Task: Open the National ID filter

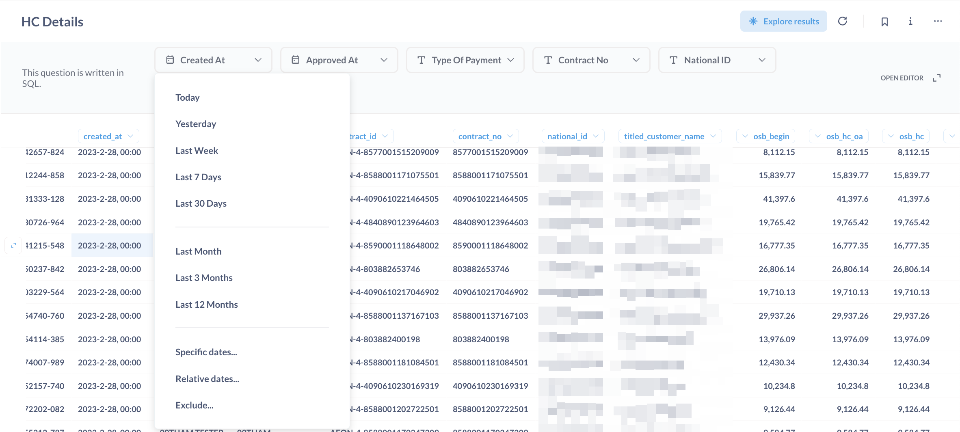Action: click(x=717, y=60)
